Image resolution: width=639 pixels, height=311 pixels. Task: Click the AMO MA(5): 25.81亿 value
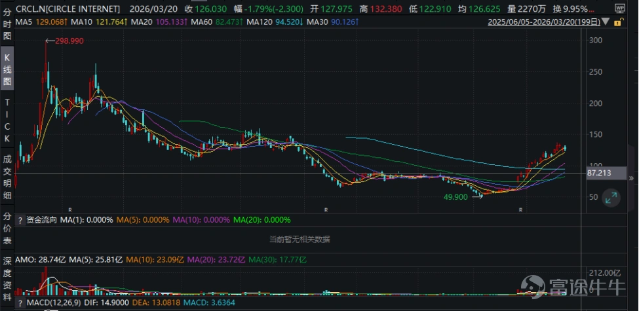coord(96,259)
